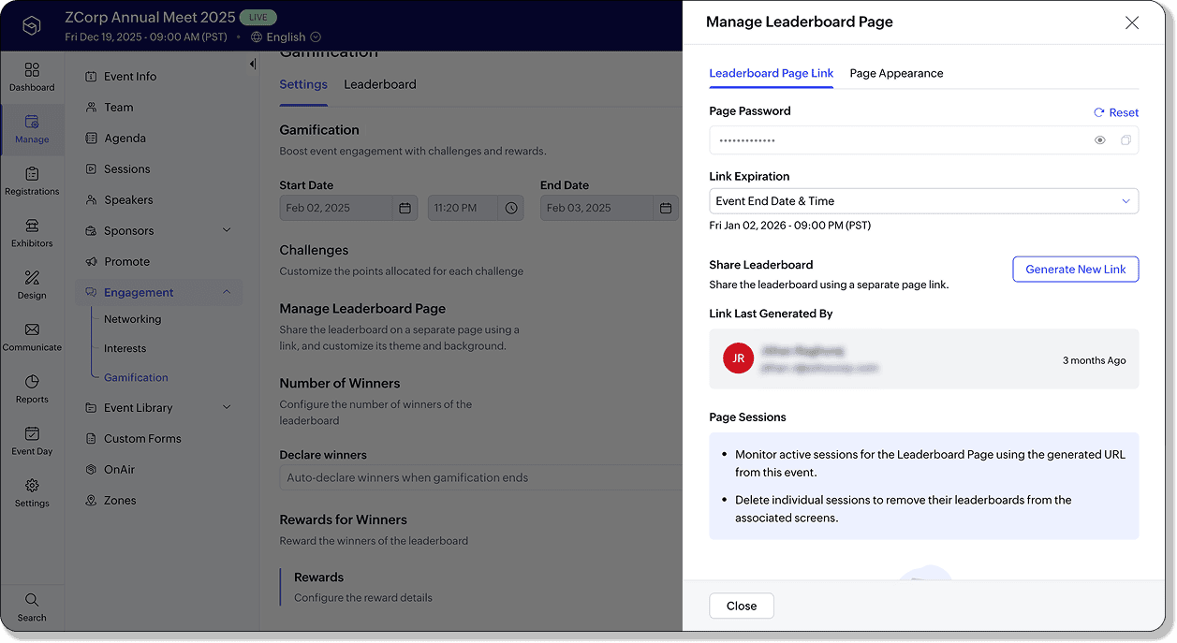
Task: Click the ZCorp Annual Meet 2025 title
Action: click(x=149, y=17)
